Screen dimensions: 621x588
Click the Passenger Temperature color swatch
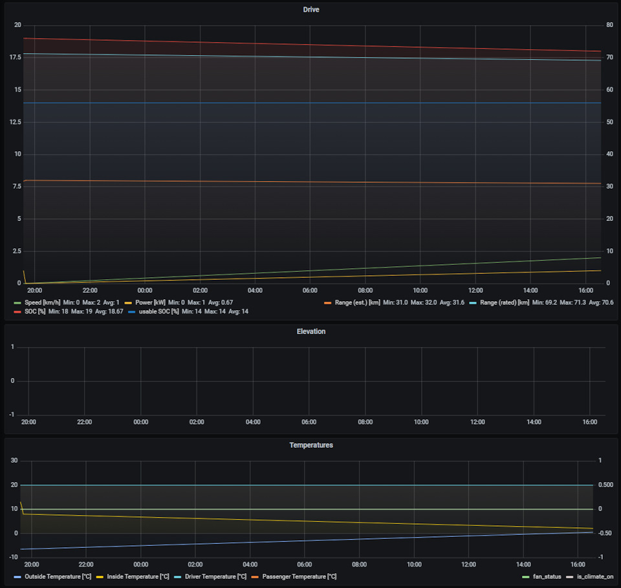255,577
